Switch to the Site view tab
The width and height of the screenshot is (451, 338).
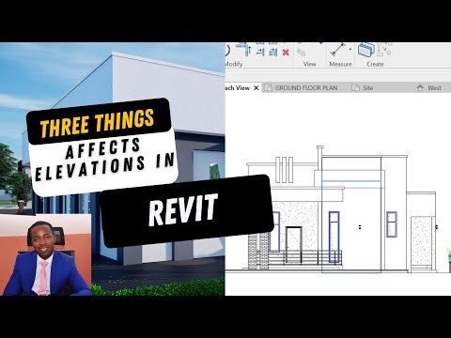[363, 88]
